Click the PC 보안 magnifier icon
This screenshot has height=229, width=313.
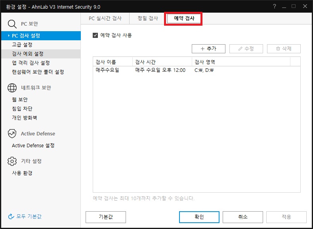pos(12,24)
